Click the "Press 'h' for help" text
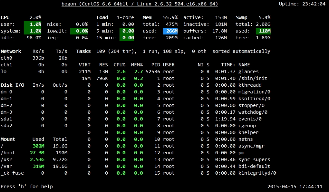The image size is (329, 192). coord(27,187)
